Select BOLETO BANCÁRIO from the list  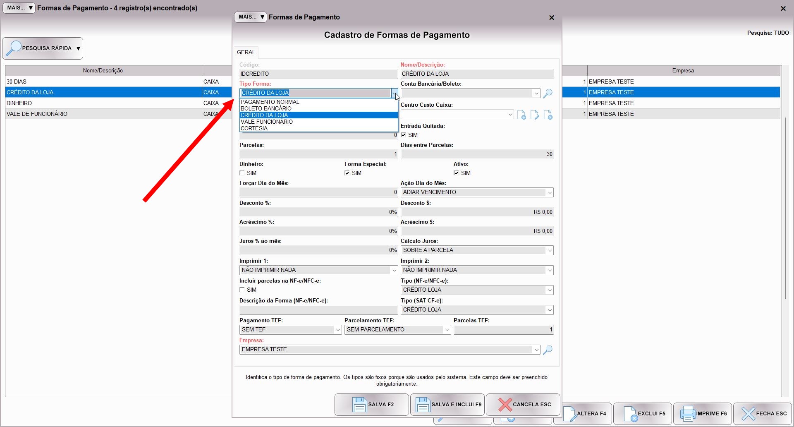click(266, 108)
